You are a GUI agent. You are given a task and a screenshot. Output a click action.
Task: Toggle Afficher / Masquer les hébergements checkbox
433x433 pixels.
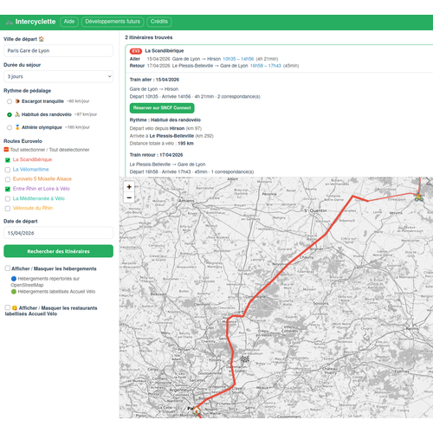click(x=8, y=268)
